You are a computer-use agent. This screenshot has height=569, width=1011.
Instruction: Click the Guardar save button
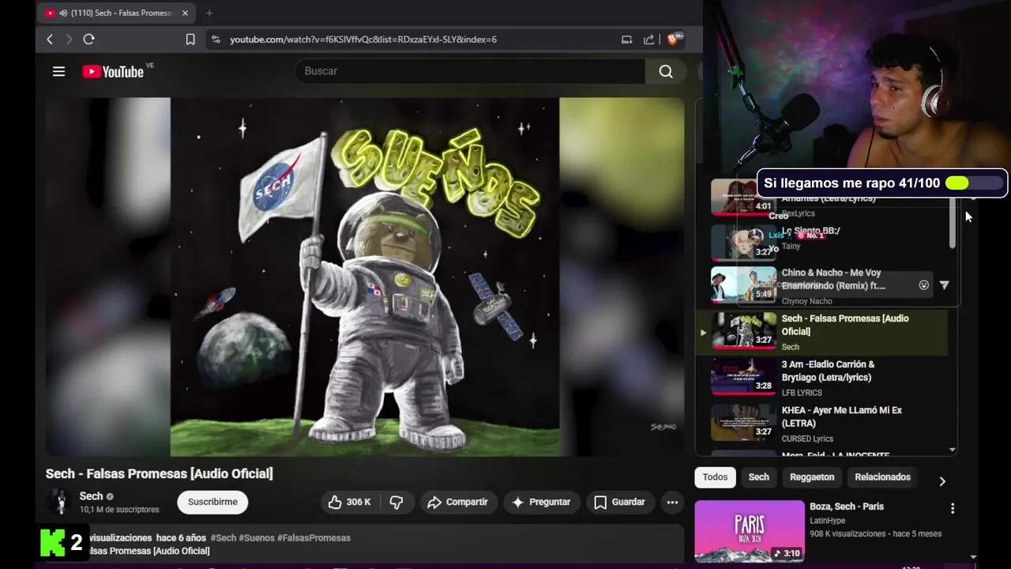(619, 502)
